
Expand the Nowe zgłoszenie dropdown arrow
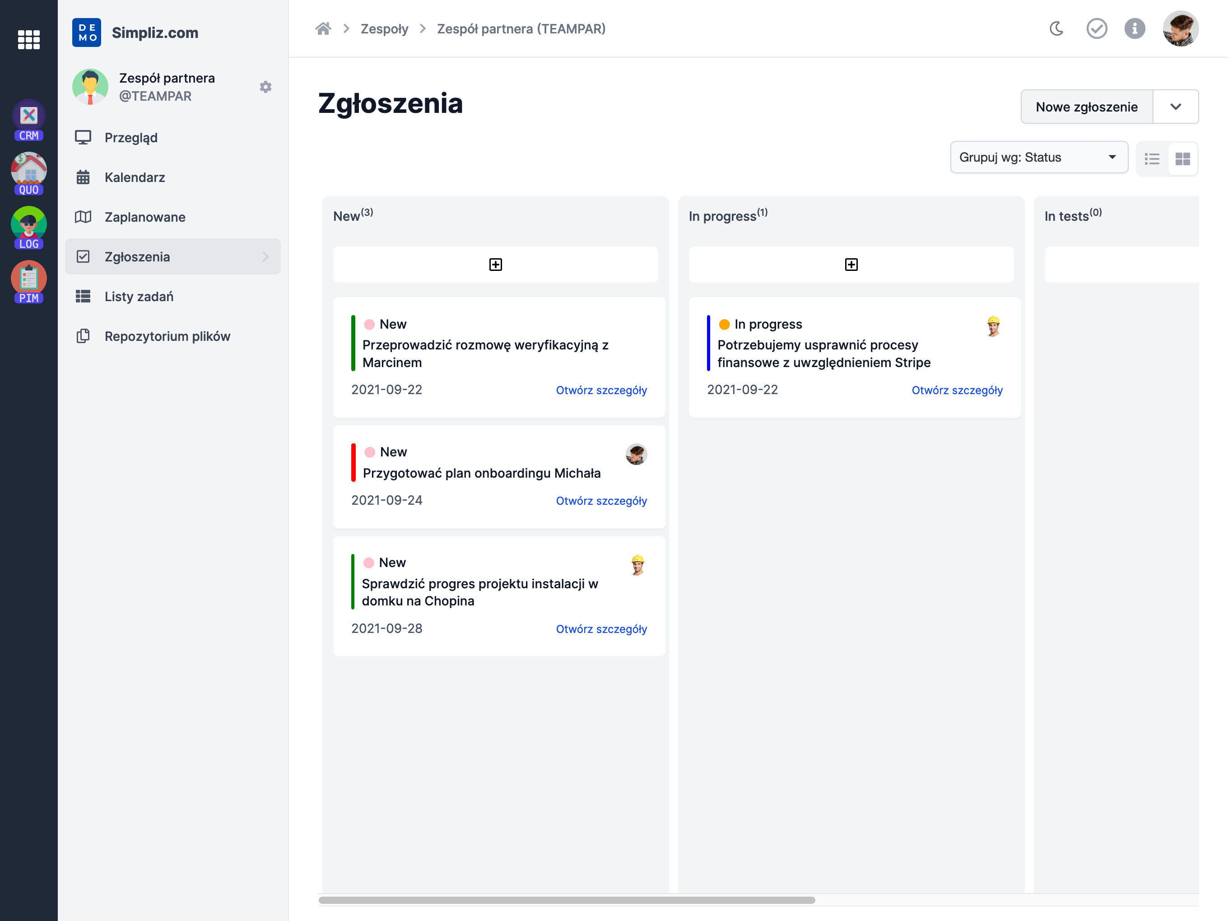(x=1175, y=107)
